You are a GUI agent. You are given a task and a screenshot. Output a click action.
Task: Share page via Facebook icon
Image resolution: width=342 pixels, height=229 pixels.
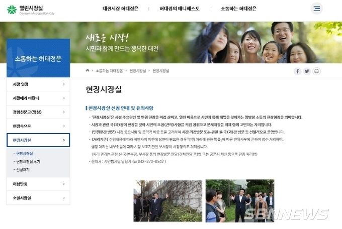coord(297,71)
